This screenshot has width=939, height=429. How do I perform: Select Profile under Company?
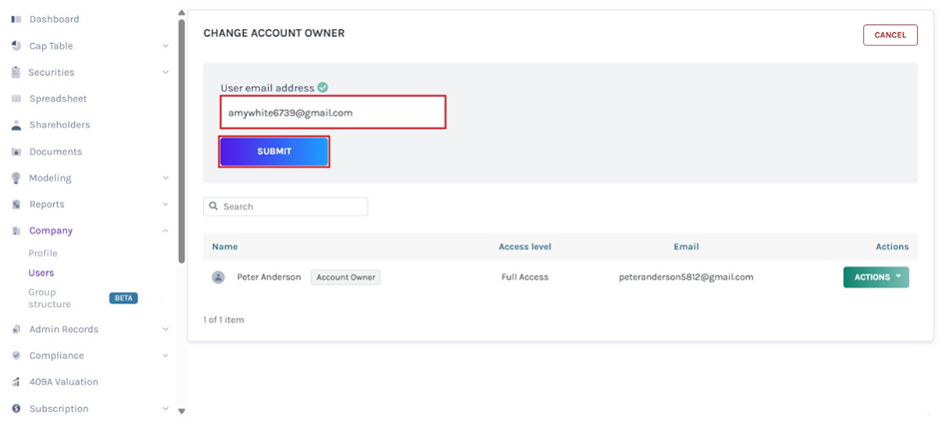(43, 253)
